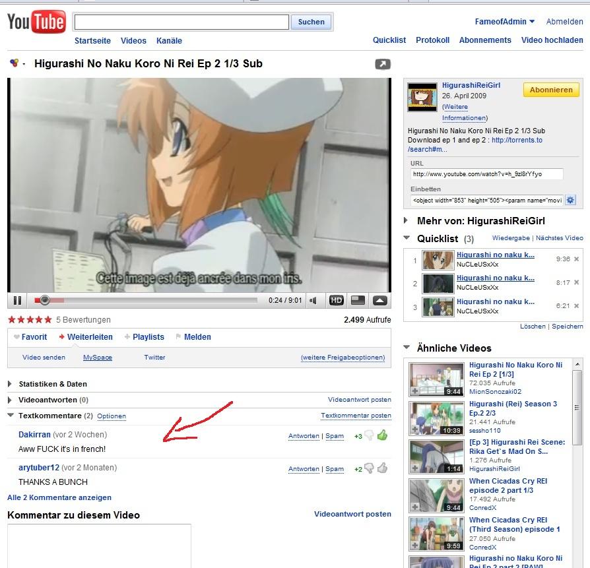The image size is (590, 568).
Task: Add the 9:44 MionSonozaki02 video to Quicklist
Action: [415, 391]
